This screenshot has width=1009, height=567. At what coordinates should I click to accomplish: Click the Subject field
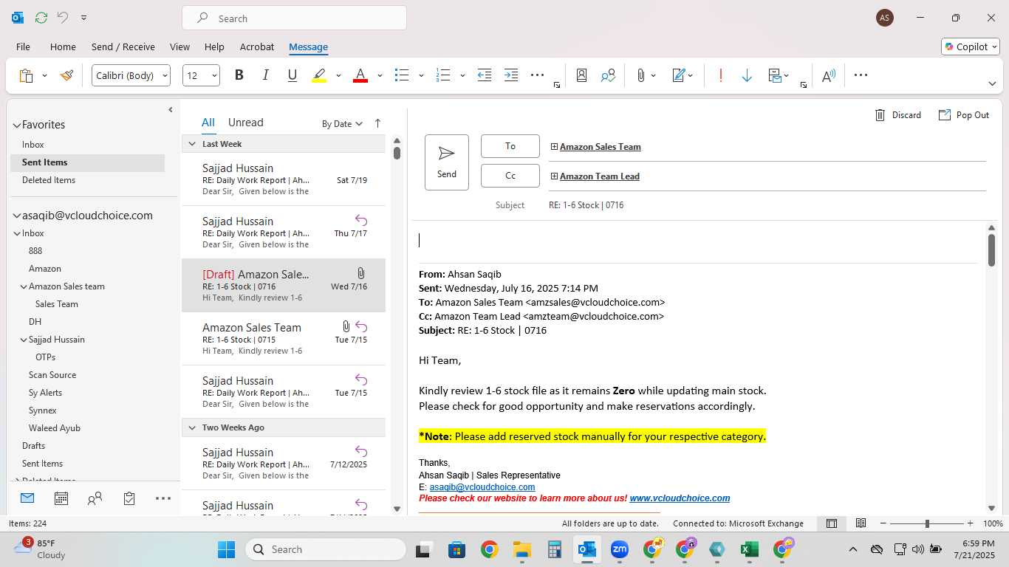click(767, 205)
